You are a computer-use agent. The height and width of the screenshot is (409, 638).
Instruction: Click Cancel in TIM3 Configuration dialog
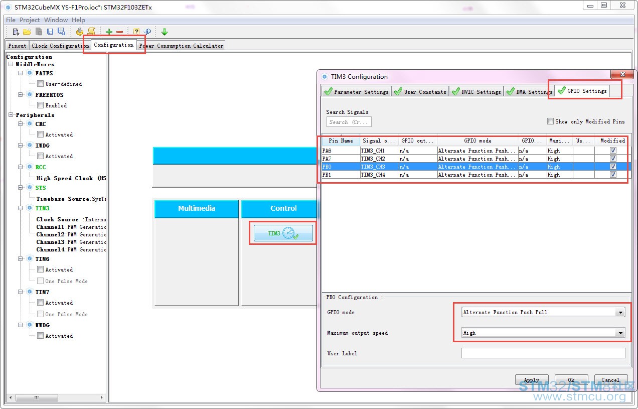tap(611, 380)
